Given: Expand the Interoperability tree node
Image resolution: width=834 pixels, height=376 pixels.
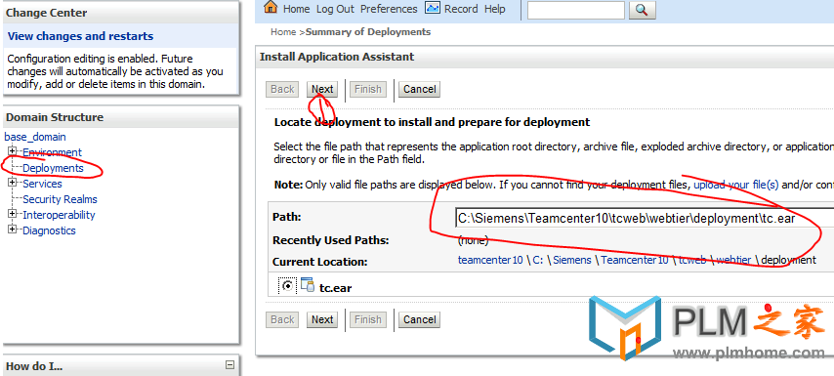Looking at the screenshot, I should coord(13,214).
